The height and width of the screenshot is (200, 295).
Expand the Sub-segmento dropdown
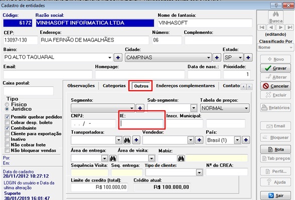(x=194, y=108)
